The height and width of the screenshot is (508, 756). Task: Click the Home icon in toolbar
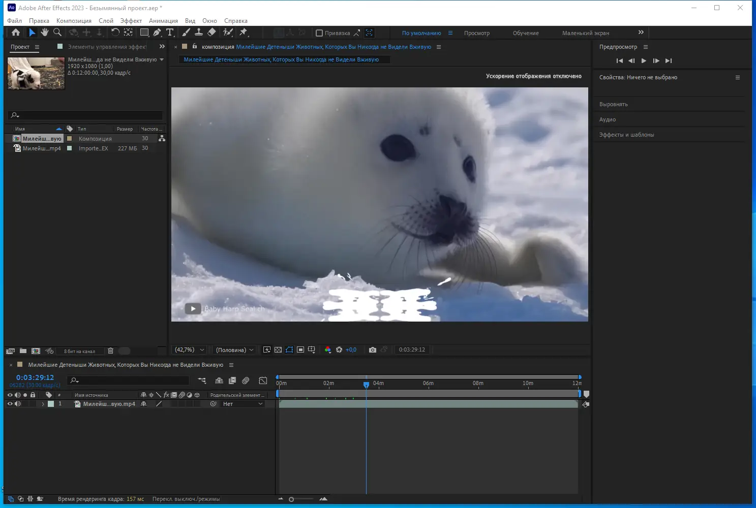click(16, 33)
